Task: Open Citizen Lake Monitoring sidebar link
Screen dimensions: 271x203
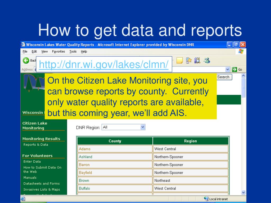Action: click(x=35, y=126)
